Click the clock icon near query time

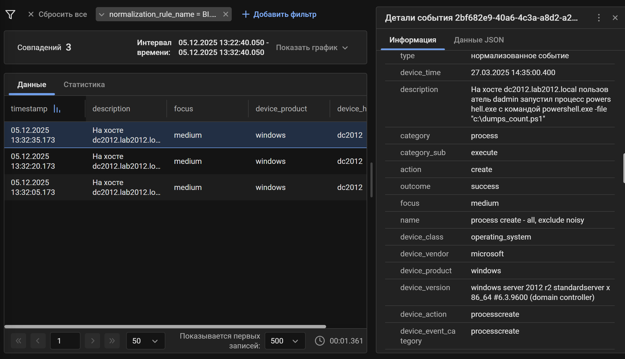(320, 340)
